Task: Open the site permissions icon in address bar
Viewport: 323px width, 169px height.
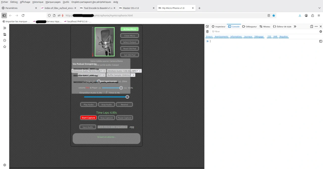Action: click(59, 15)
